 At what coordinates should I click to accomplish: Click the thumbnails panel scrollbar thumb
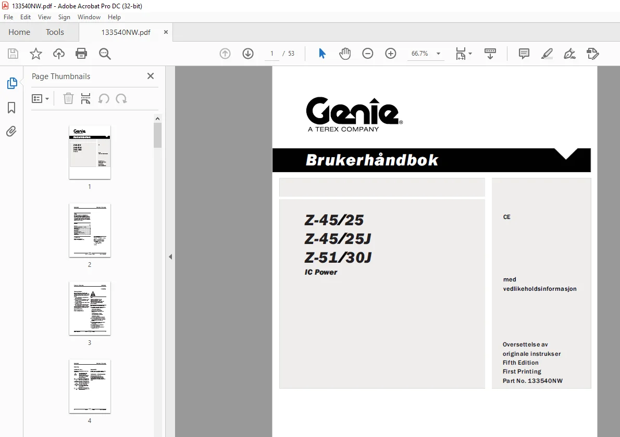click(x=157, y=135)
